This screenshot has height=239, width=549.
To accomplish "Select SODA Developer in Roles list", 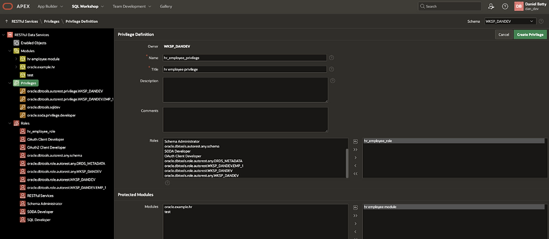I will point(178,151).
